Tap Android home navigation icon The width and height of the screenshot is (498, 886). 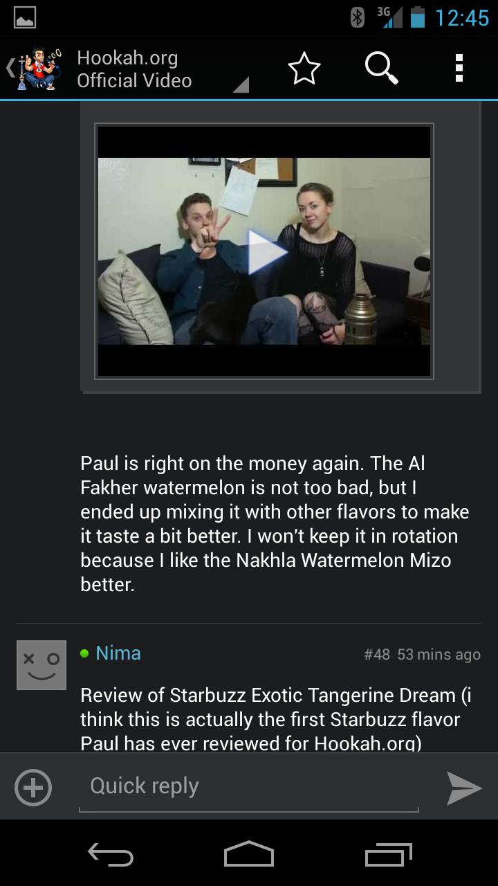pos(249,854)
